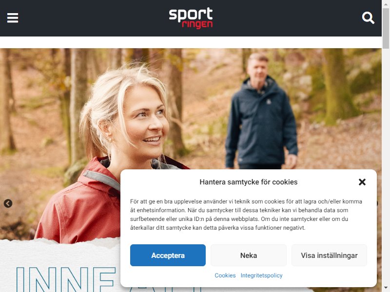This screenshot has width=390, height=292.
Task: Decline cookies with the Neka button
Action: 249,255
